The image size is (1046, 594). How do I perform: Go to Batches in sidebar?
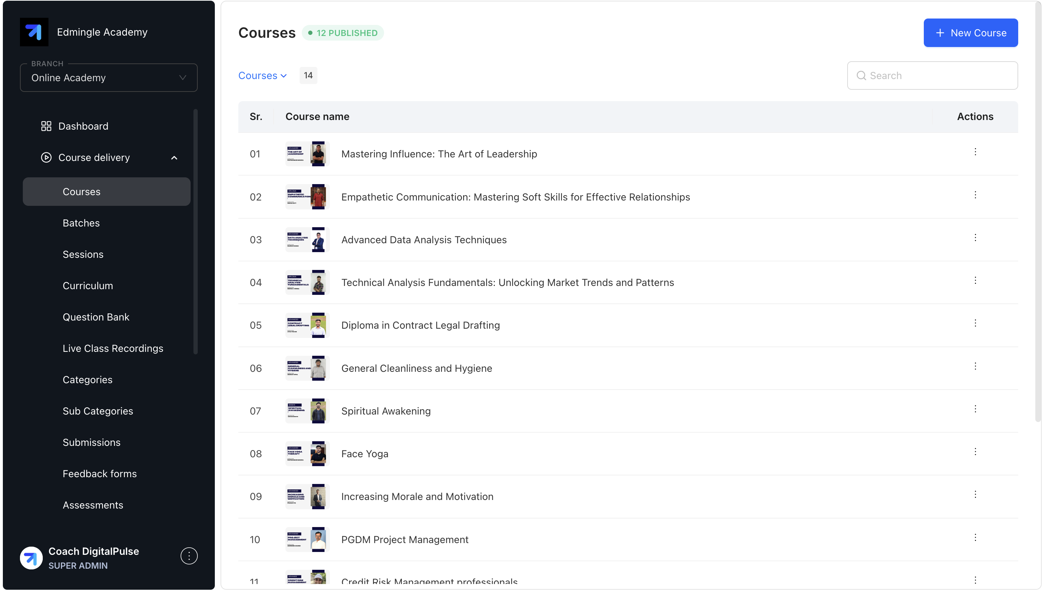pos(81,223)
